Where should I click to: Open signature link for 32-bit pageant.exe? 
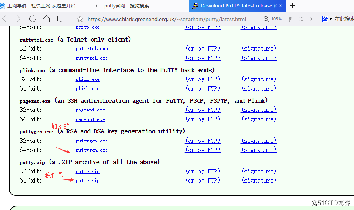pos(259,110)
